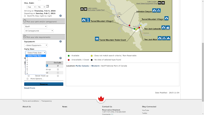Click the red maple leaf logo
This screenshot has width=204, height=115.
pyautogui.click(x=101, y=99)
